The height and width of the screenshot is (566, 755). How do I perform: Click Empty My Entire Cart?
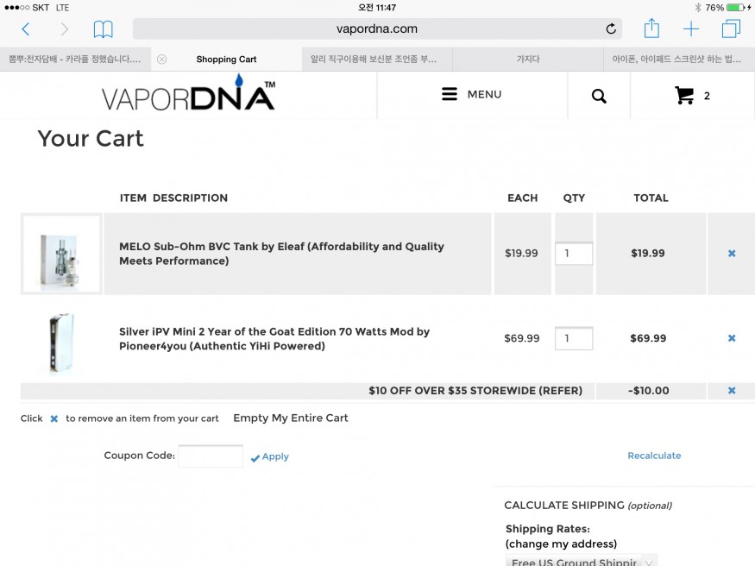click(x=290, y=418)
